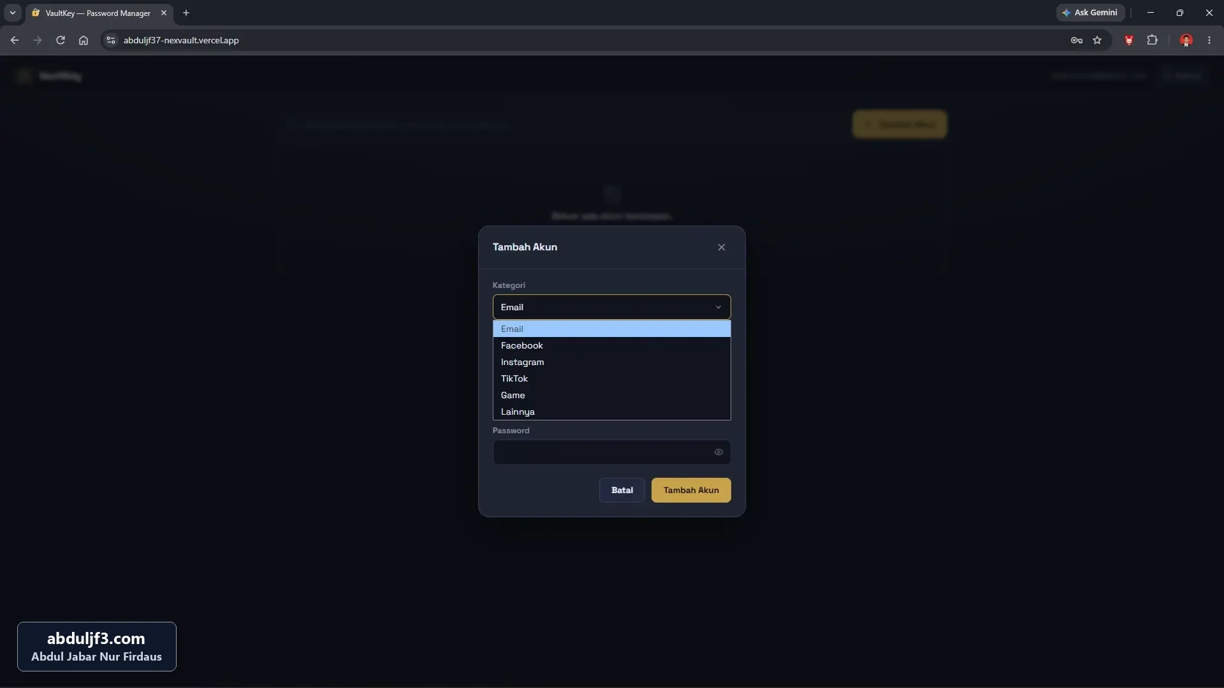The image size is (1224, 688).
Task: Open the browser home page
Action: click(84, 40)
